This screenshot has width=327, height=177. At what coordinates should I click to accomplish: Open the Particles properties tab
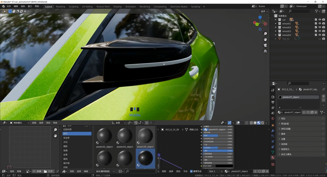point(273,136)
